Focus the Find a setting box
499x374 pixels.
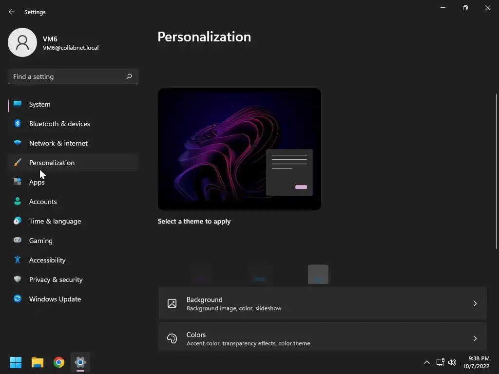pos(73,76)
